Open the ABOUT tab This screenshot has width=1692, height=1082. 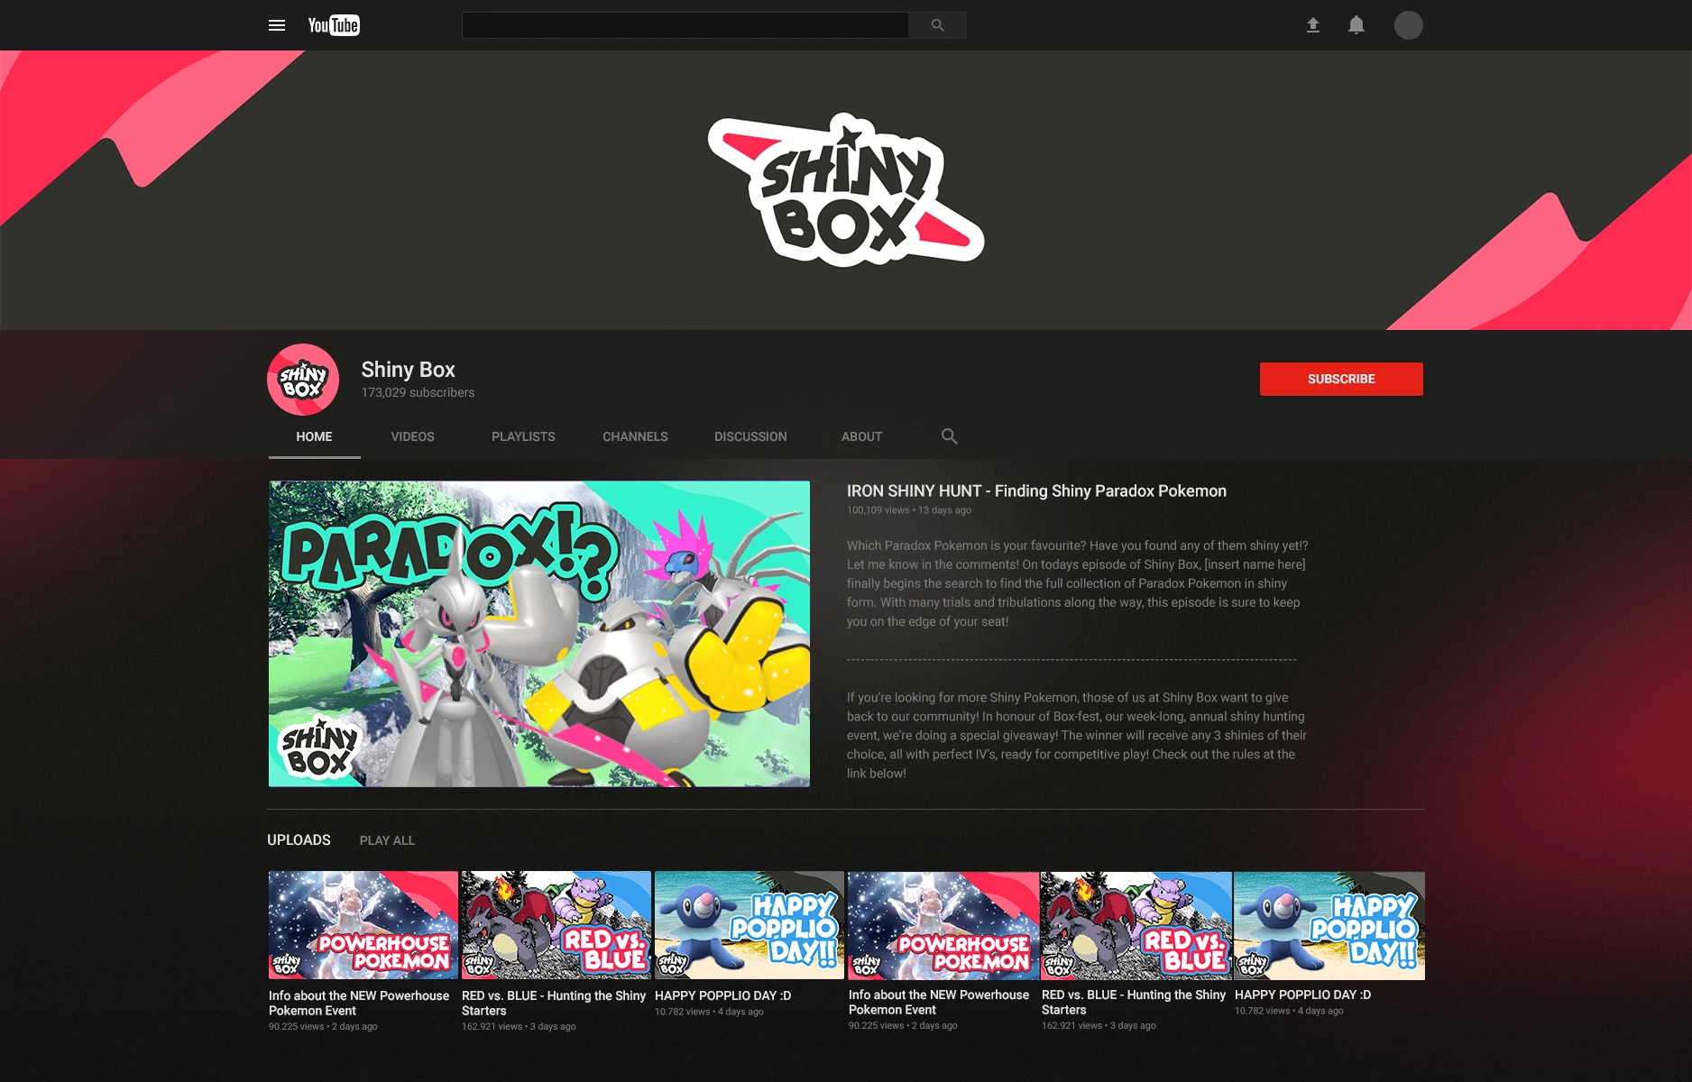pos(861,436)
